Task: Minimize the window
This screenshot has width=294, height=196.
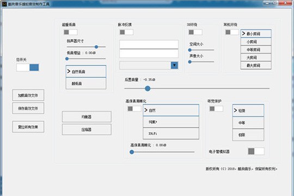Action: 267,3
